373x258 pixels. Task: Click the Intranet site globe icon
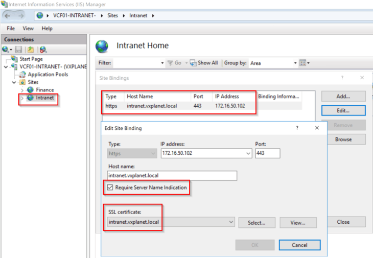(30, 98)
